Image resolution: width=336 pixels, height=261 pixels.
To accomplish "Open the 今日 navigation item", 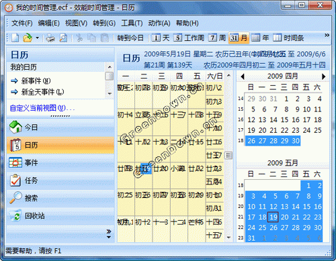I will pos(60,127).
